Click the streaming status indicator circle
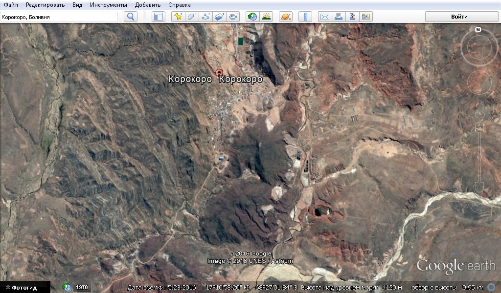 (492, 287)
